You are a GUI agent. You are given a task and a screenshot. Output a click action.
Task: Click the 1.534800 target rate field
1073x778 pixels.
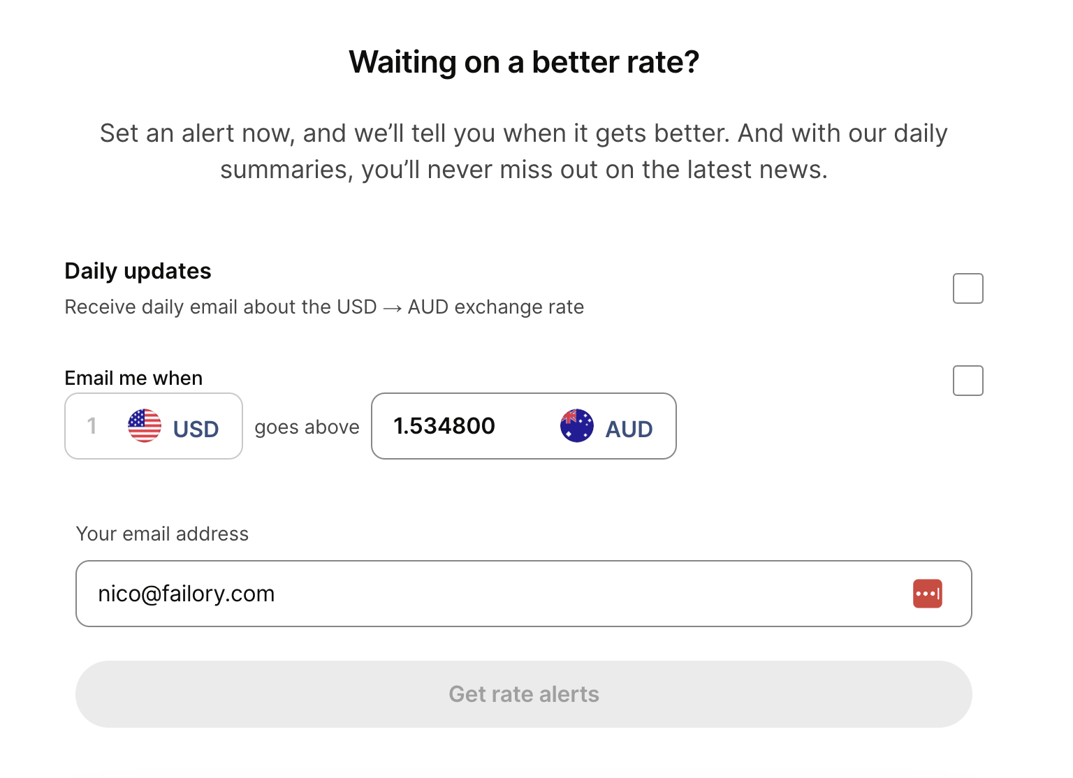pos(524,426)
